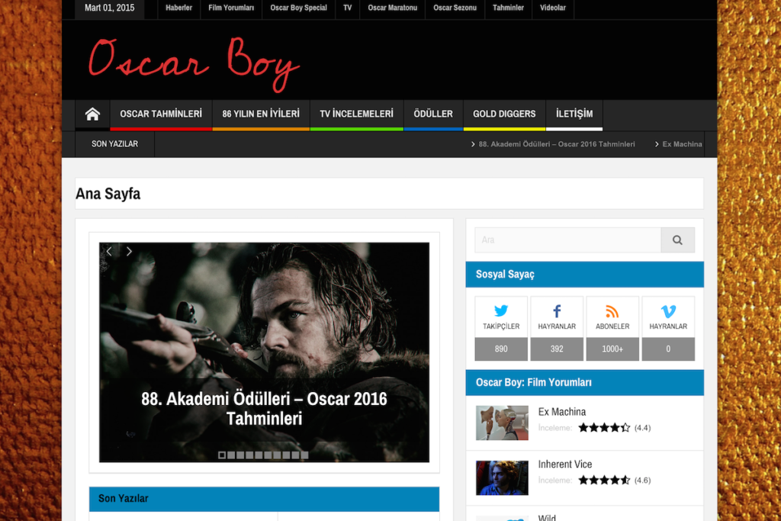Open the Wild review title
Viewport: 781px width, 521px height.
point(547,517)
